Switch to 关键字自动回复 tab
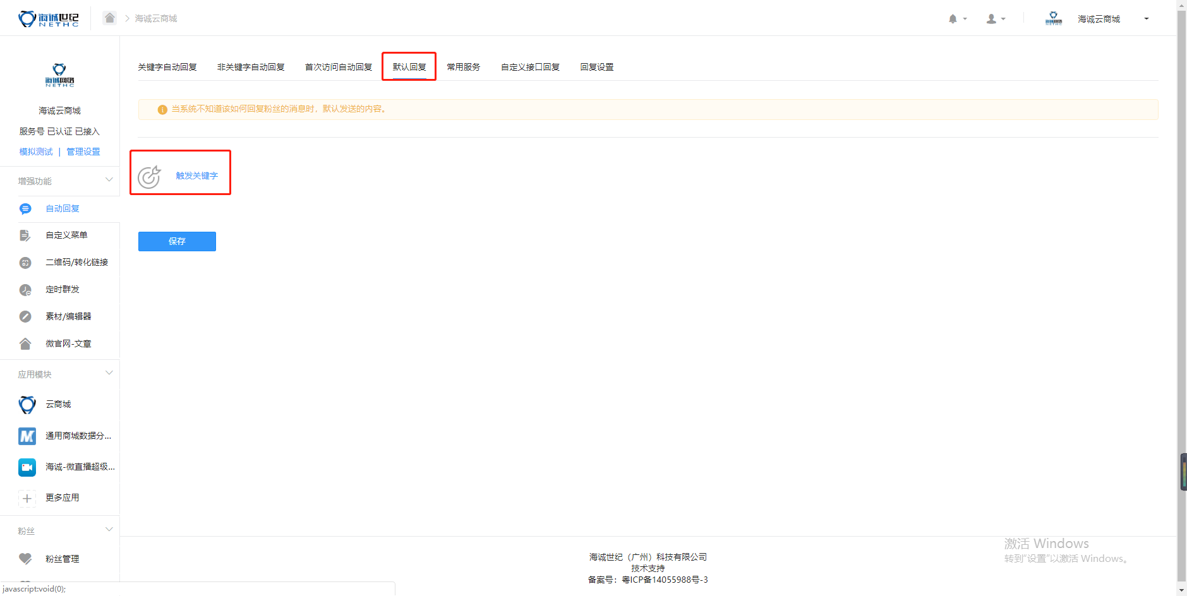 167,67
